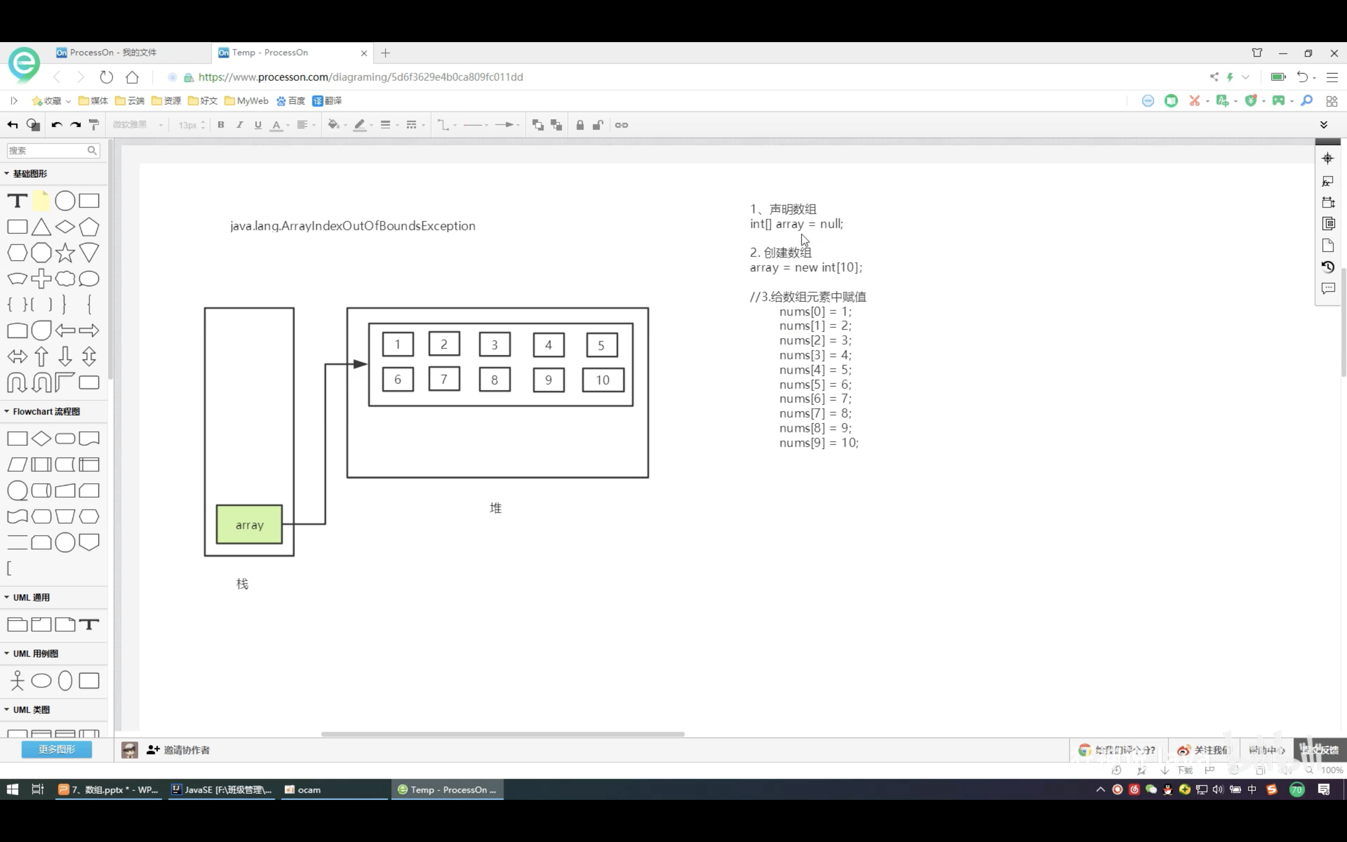Open the fill color picker
Viewport: 1347px width, 842px height.
334,125
